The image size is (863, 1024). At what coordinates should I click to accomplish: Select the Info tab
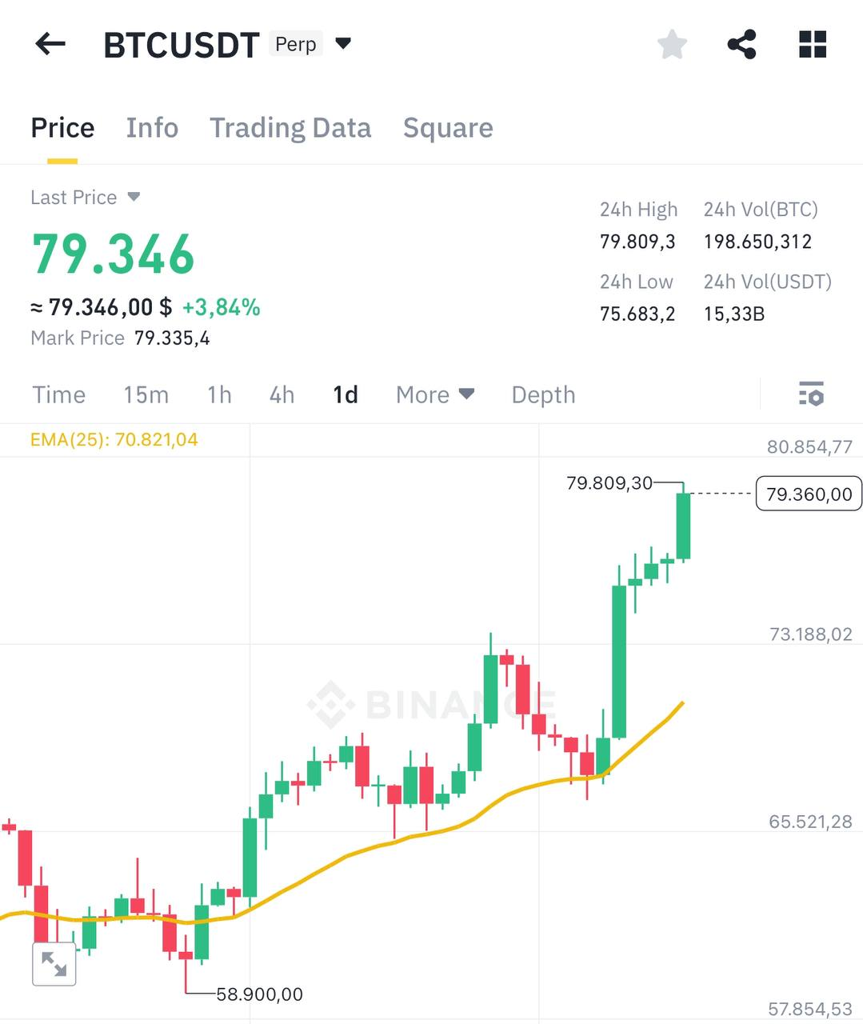pos(152,128)
